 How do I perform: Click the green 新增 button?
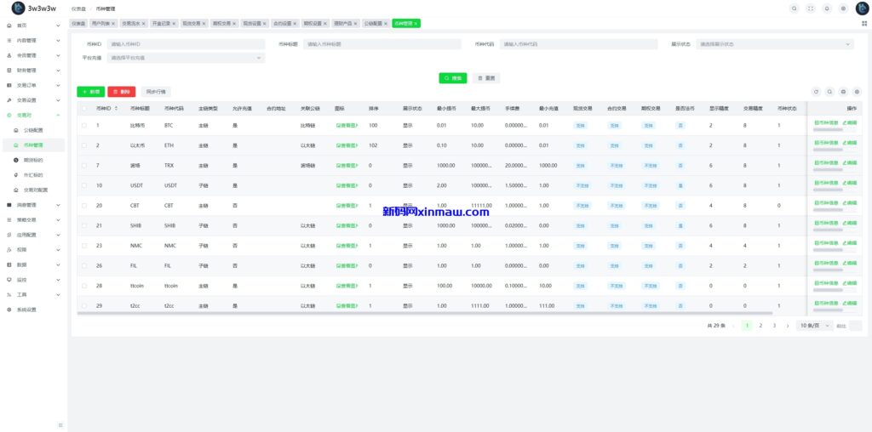[90, 91]
